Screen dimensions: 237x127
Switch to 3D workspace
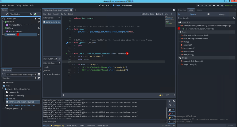[108, 6]
